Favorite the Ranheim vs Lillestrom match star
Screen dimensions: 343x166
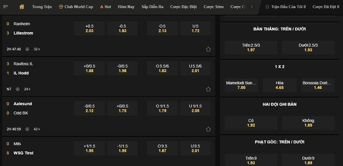pos(208,49)
